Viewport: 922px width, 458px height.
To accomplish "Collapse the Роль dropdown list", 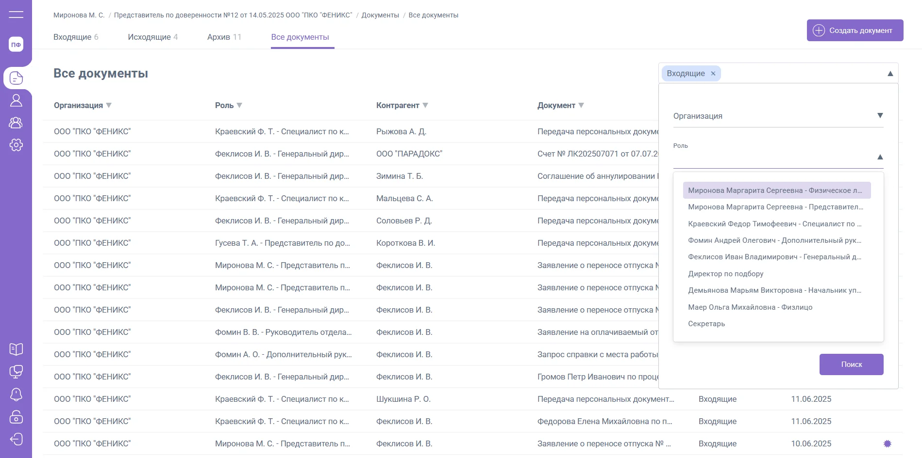I will coord(880,157).
